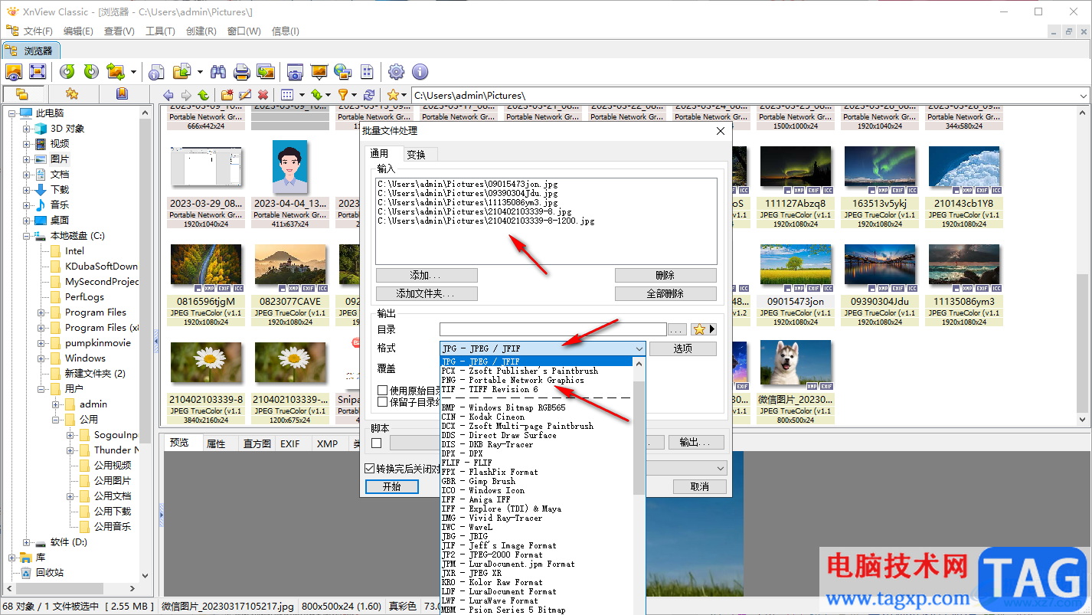This screenshot has height=615, width=1092.
Task: Expand the address bar path dropdown
Action: pos(1083,96)
